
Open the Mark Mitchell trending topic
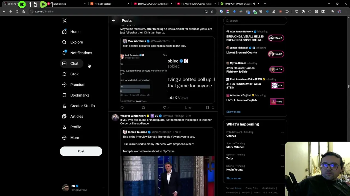click(235, 147)
